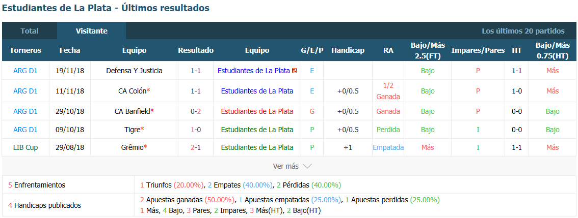Open the 0-2 result against Banfield

coord(196,111)
